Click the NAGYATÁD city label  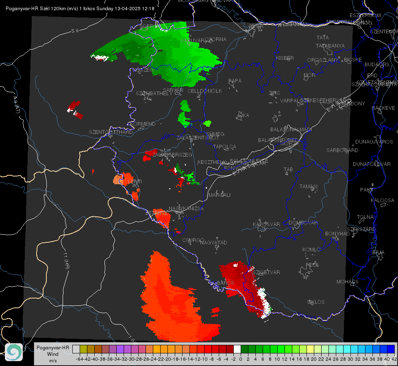[x=213, y=242]
